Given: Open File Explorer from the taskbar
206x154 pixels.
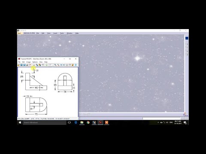Looking at the screenshot, I should coord(82,122).
